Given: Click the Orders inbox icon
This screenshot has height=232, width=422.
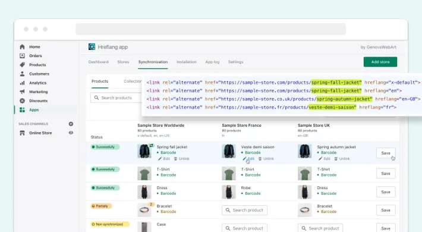Looking at the screenshot, I should tap(23, 56).
